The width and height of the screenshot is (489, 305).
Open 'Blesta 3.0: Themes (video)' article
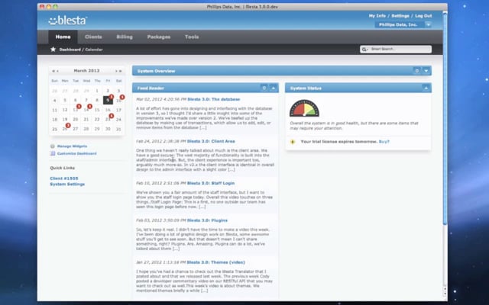tap(215, 262)
